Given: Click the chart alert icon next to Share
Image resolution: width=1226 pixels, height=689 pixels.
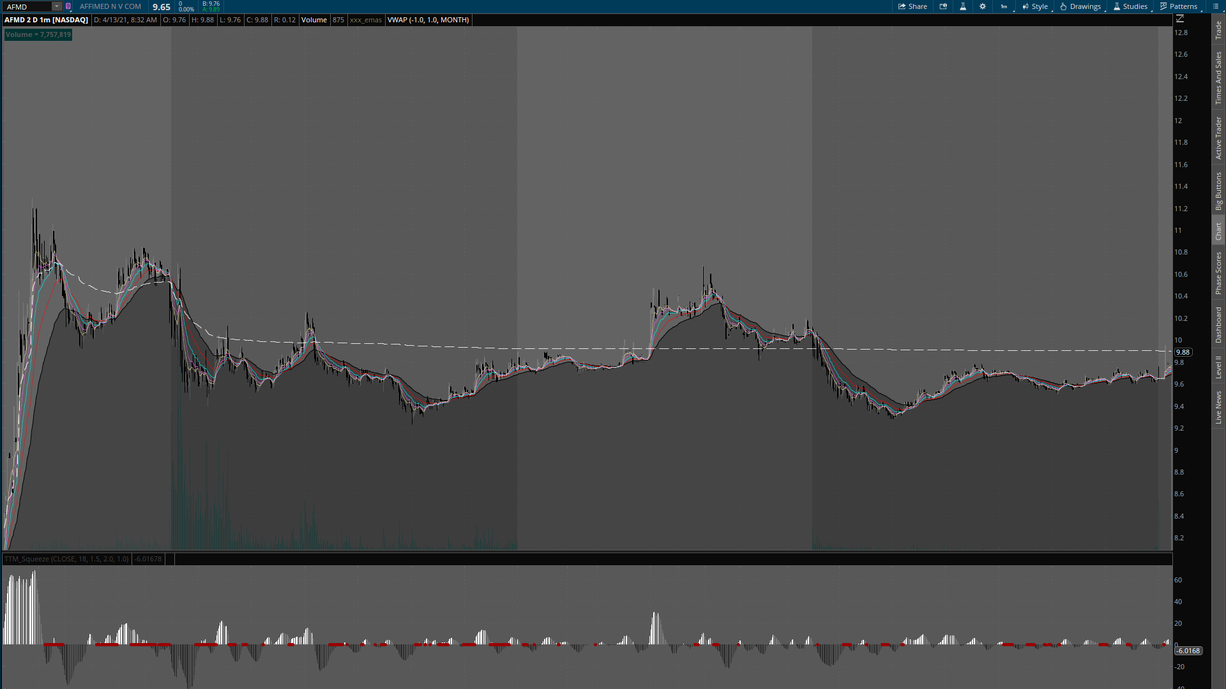Looking at the screenshot, I should click(x=943, y=6).
